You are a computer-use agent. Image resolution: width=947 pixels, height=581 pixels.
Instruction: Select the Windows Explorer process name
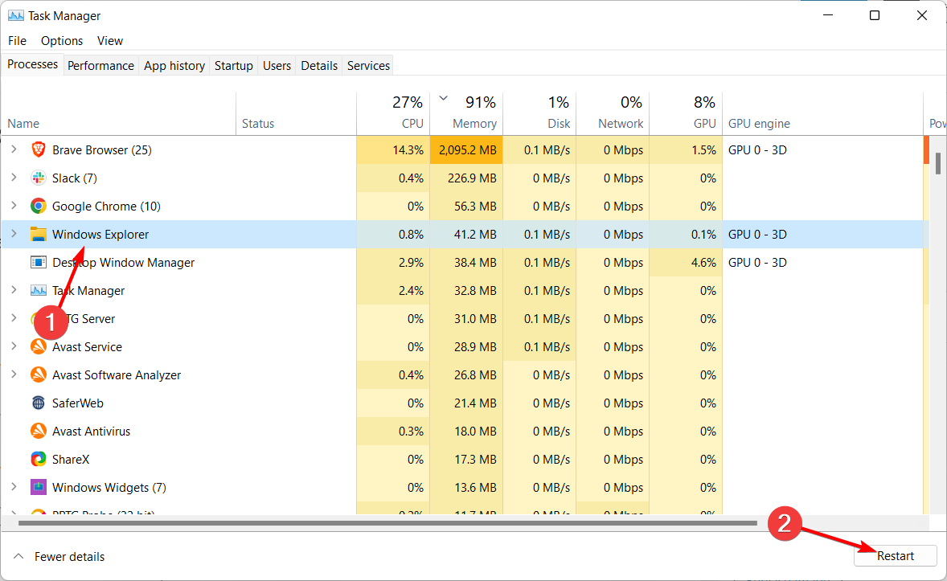click(x=100, y=235)
